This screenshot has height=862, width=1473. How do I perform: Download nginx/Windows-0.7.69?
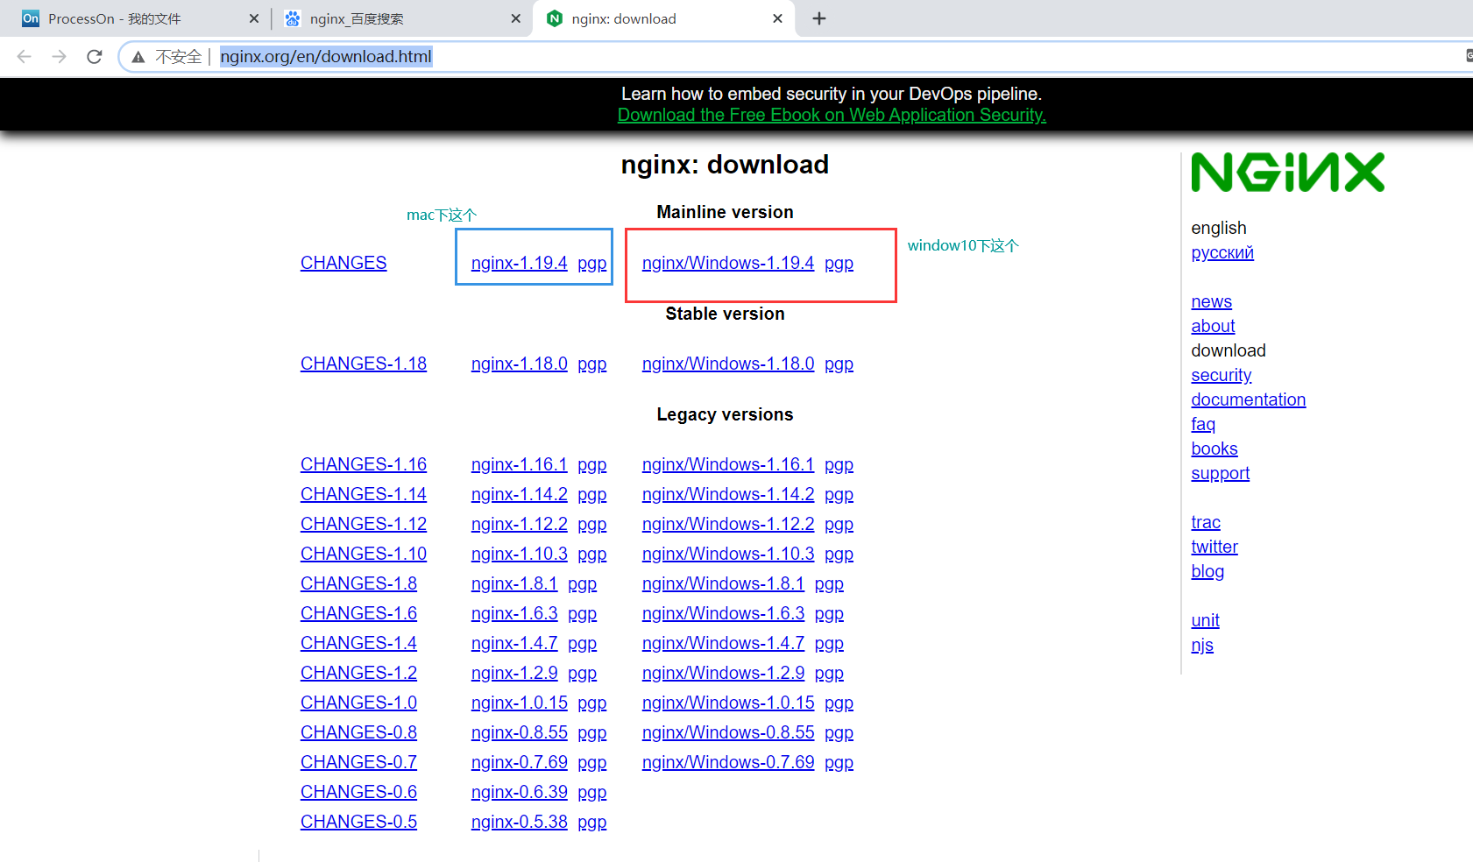pos(728,762)
